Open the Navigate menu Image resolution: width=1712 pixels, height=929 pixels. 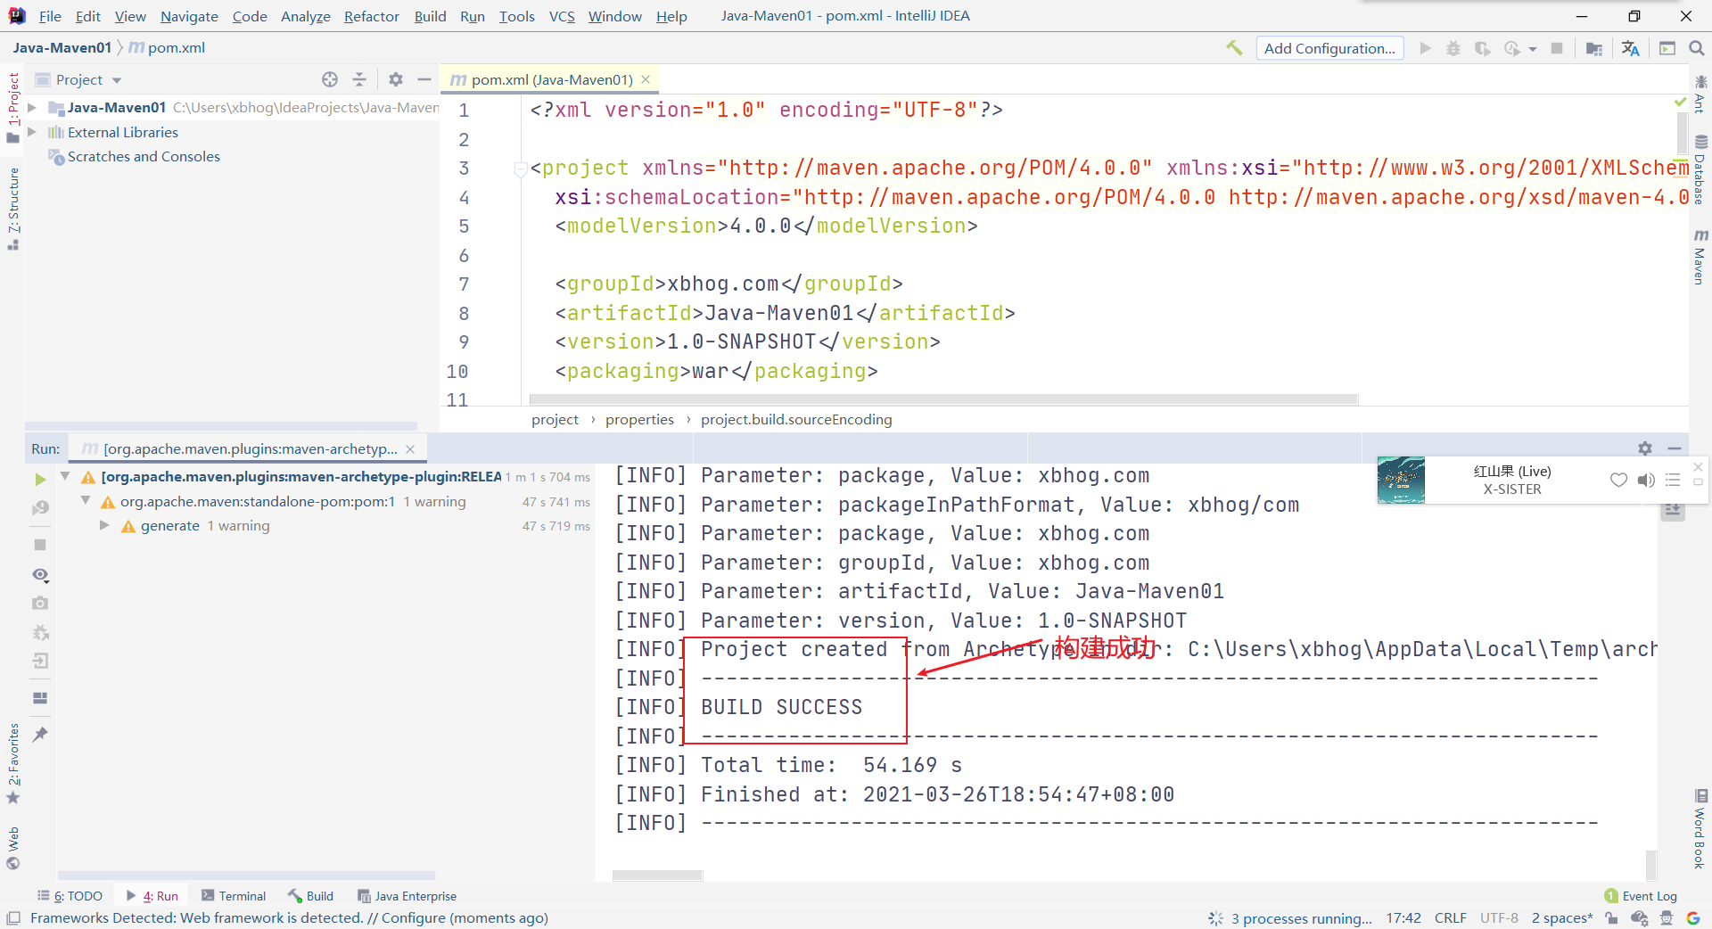(189, 16)
